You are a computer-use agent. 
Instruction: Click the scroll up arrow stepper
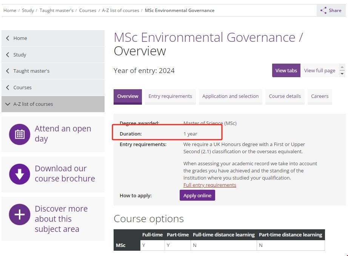tap(342, 68)
